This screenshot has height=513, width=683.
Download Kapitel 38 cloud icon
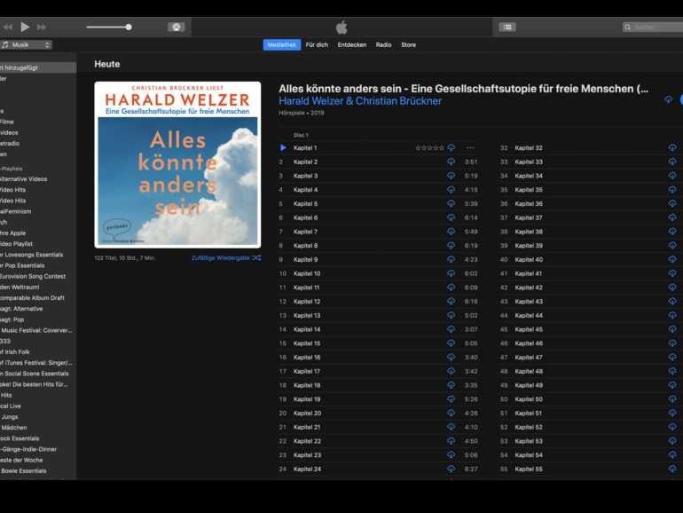(672, 232)
